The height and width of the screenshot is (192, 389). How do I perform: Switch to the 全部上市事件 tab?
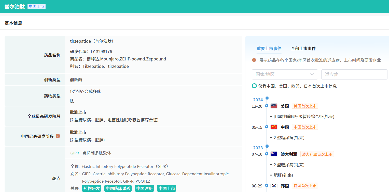[303, 49]
